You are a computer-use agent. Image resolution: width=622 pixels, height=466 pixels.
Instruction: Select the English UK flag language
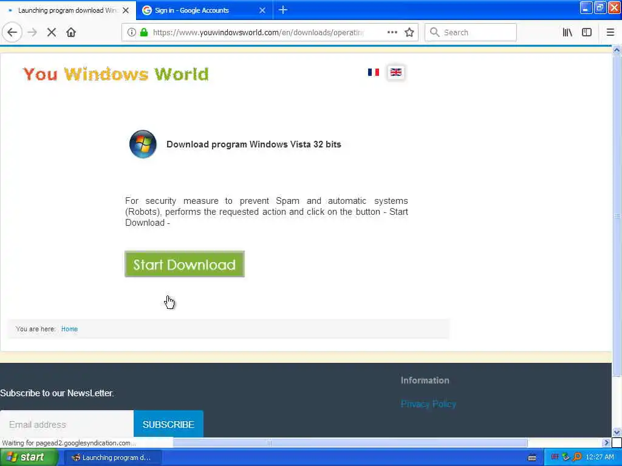click(396, 72)
